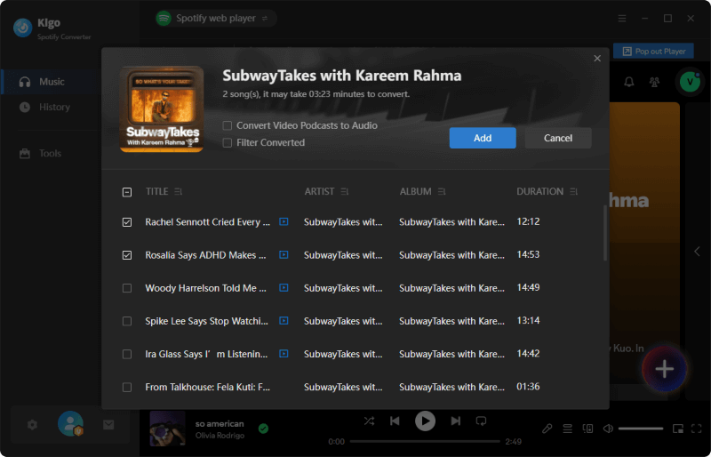Click video icon on Woody Harrelson row
Viewport: 711px width, 457px height.
(x=284, y=288)
